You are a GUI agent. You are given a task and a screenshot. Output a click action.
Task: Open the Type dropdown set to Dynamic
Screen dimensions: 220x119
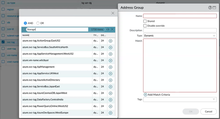point(180,36)
